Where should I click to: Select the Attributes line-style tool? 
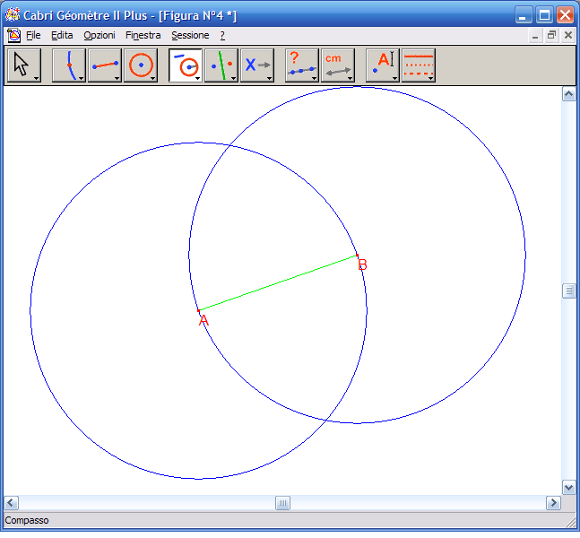419,65
